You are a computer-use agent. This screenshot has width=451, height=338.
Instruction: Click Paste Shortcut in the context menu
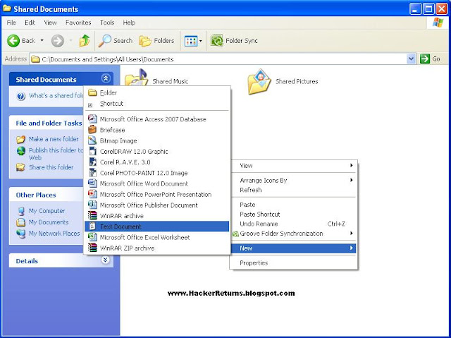[294, 215]
